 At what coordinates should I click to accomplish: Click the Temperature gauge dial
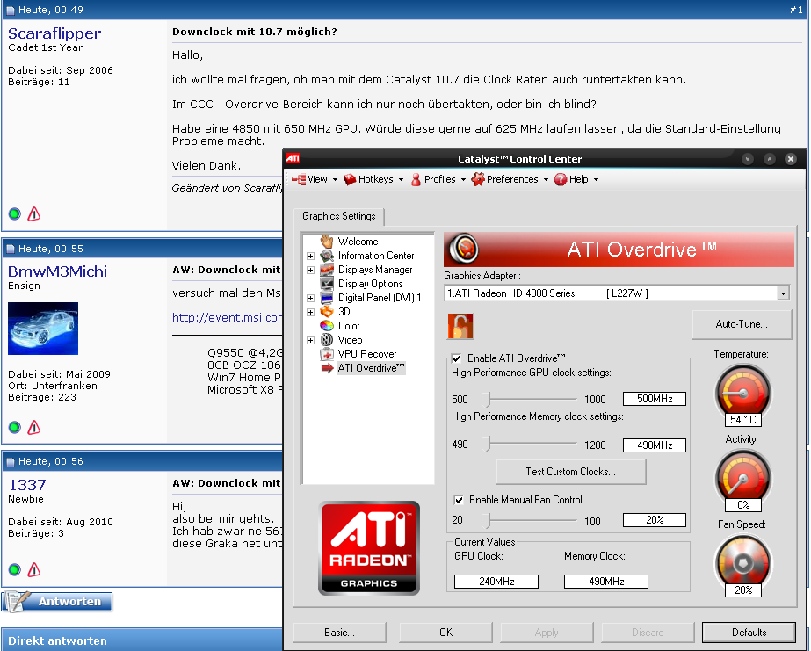pos(742,392)
